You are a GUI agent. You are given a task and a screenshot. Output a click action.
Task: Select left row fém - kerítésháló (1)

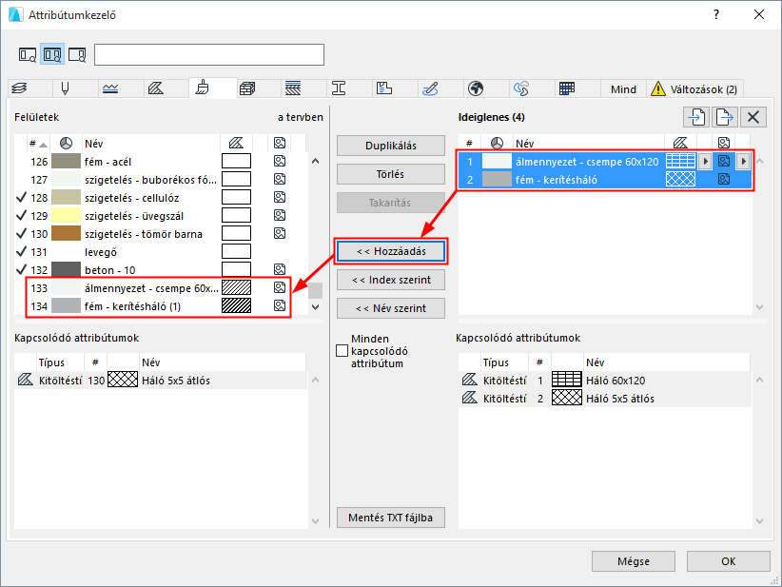point(160,305)
